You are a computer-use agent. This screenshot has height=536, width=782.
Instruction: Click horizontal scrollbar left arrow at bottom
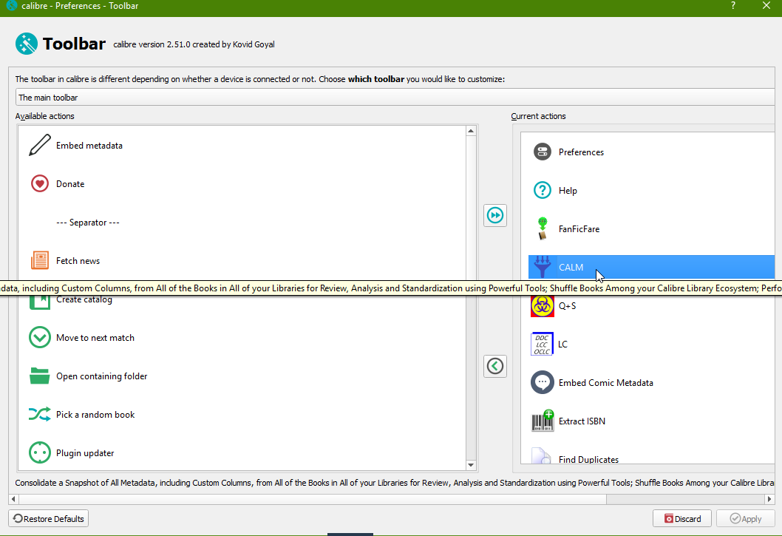[x=13, y=499]
